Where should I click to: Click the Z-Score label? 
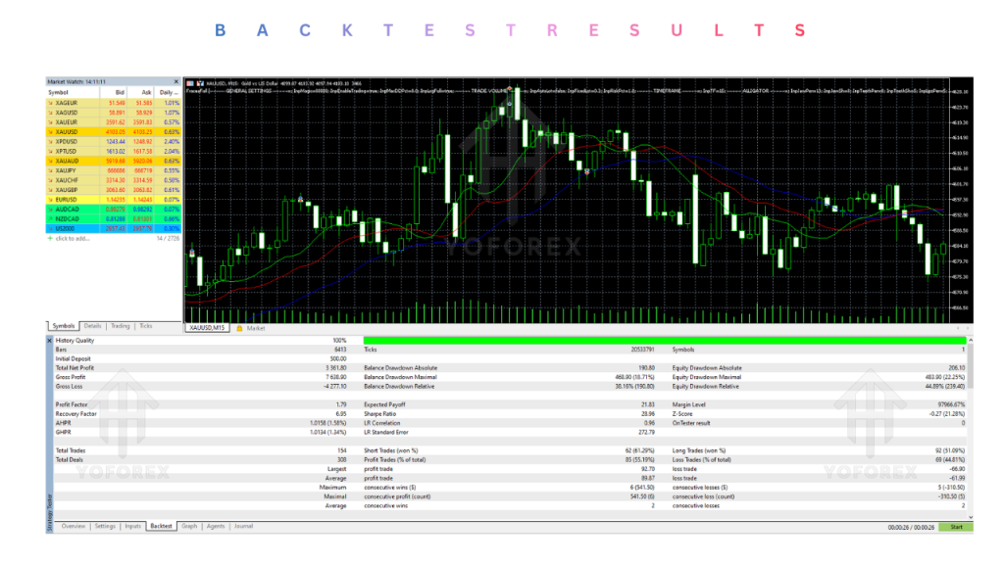point(682,414)
